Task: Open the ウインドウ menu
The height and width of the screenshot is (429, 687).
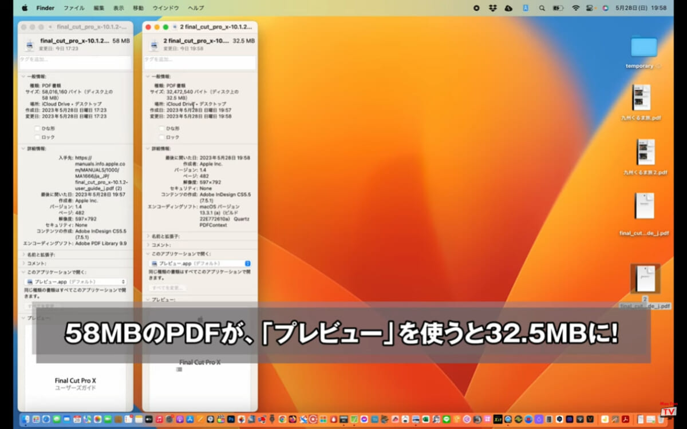Action: (166, 8)
